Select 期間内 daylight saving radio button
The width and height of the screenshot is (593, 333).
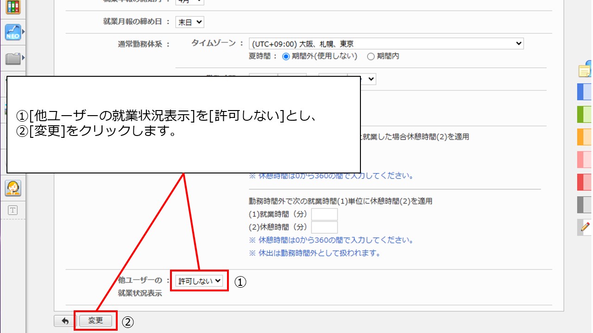click(x=371, y=56)
